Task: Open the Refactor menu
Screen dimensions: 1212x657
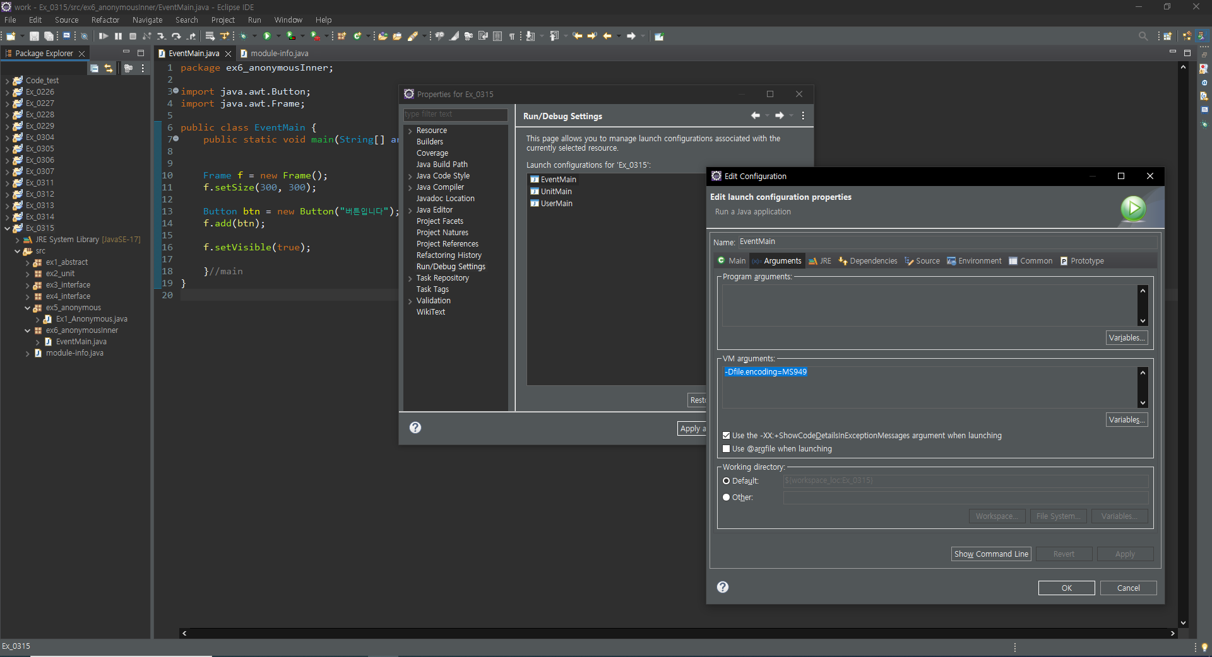Action: (105, 20)
